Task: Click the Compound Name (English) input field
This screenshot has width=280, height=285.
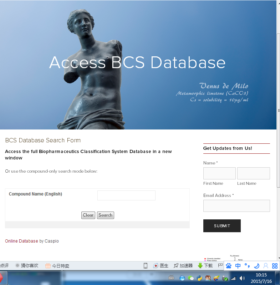Action: (x=126, y=195)
